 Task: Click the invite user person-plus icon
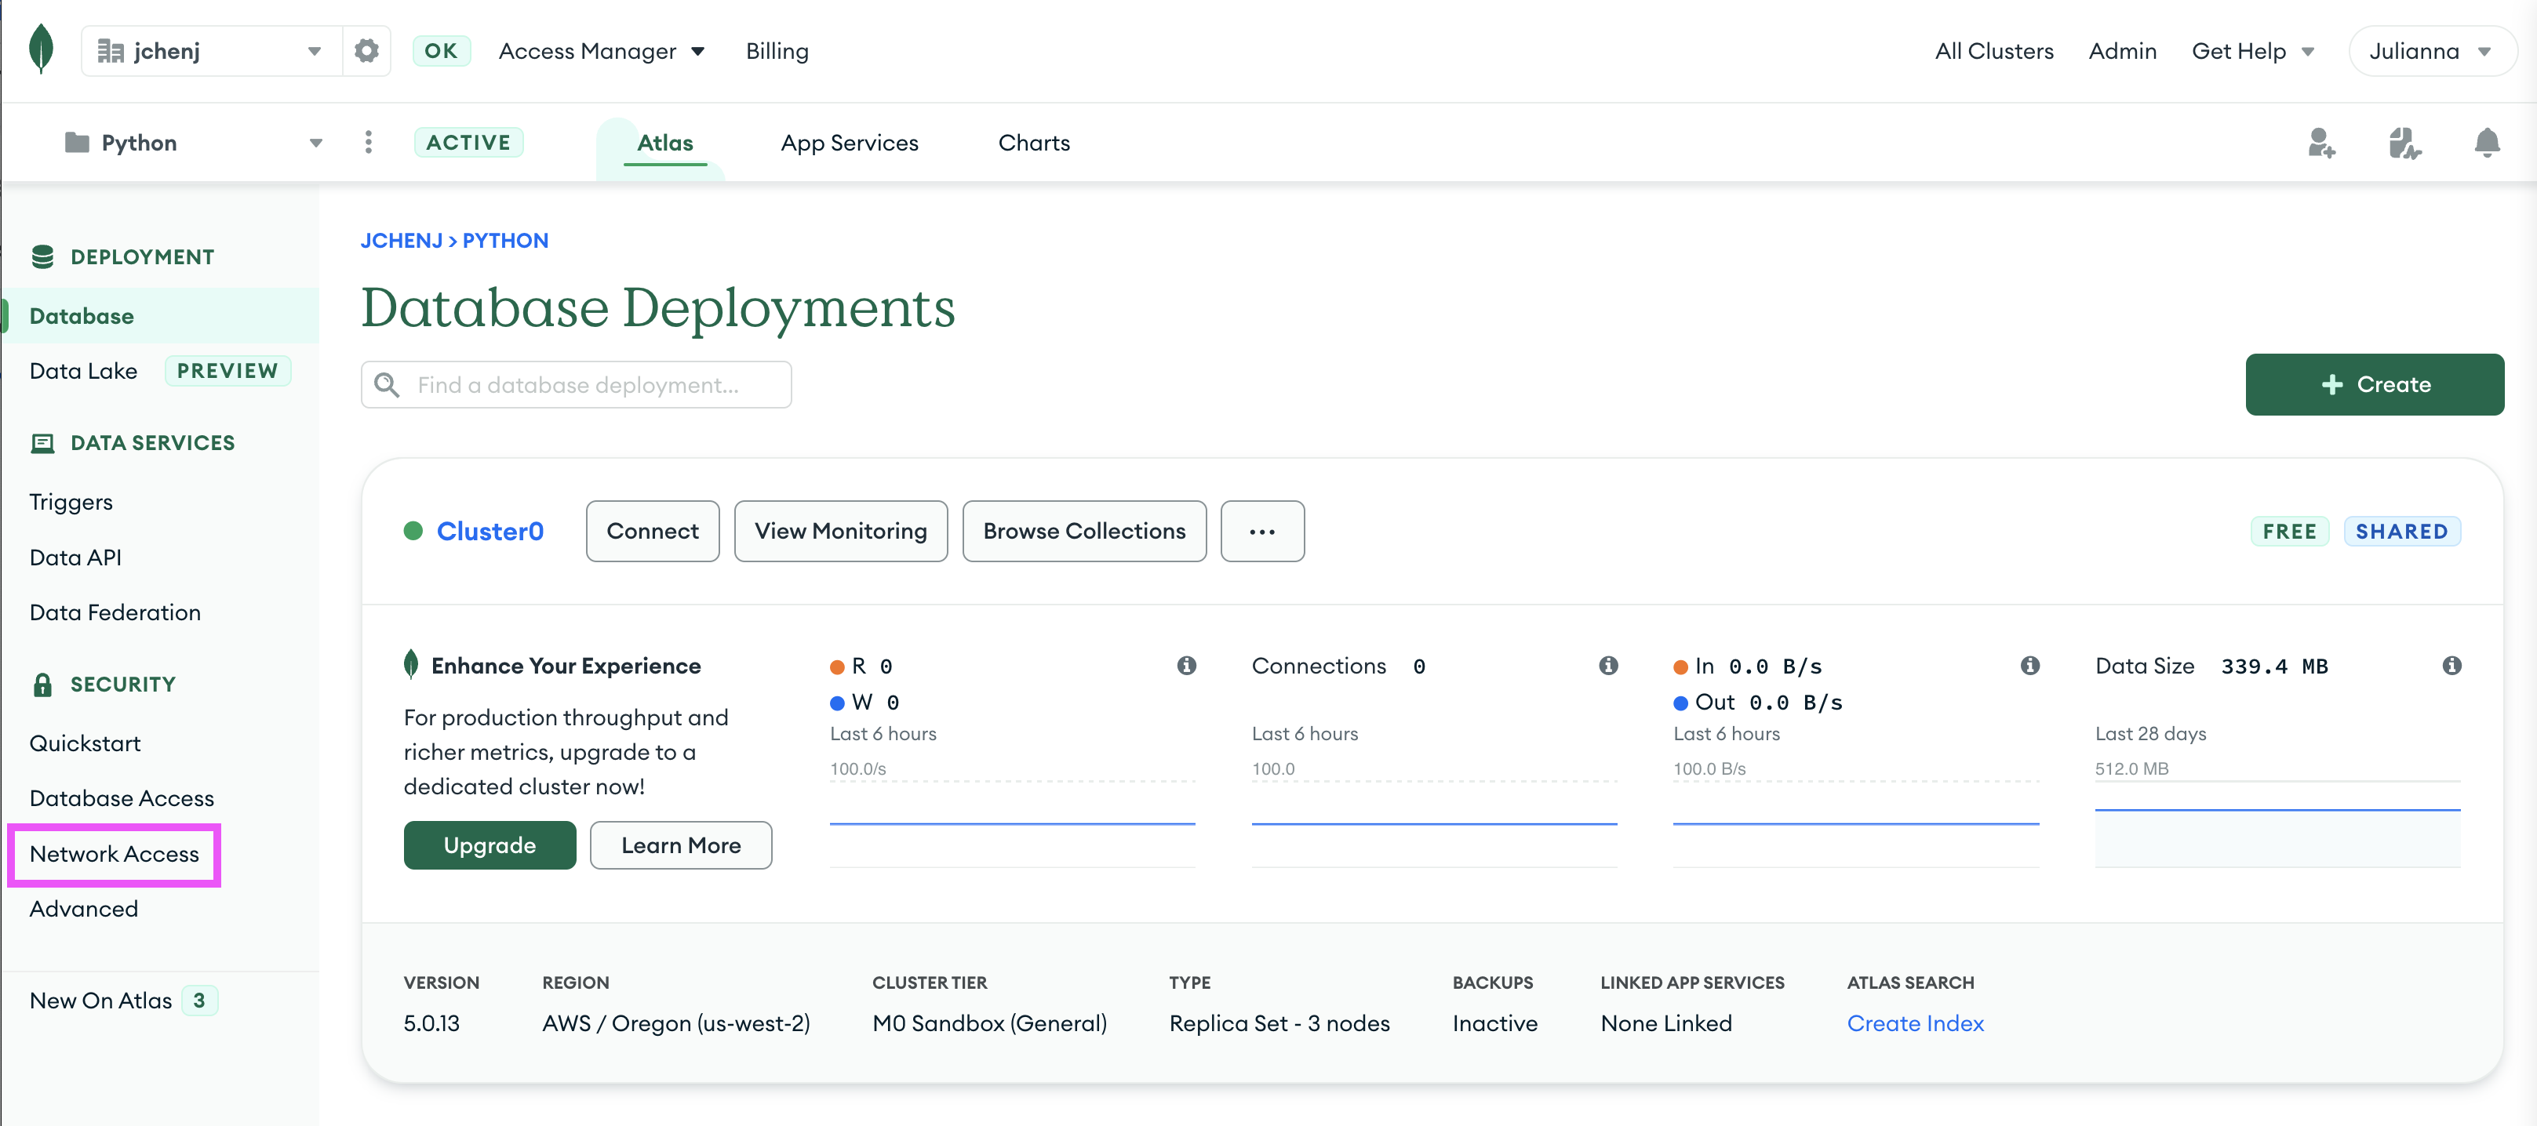(x=2322, y=143)
